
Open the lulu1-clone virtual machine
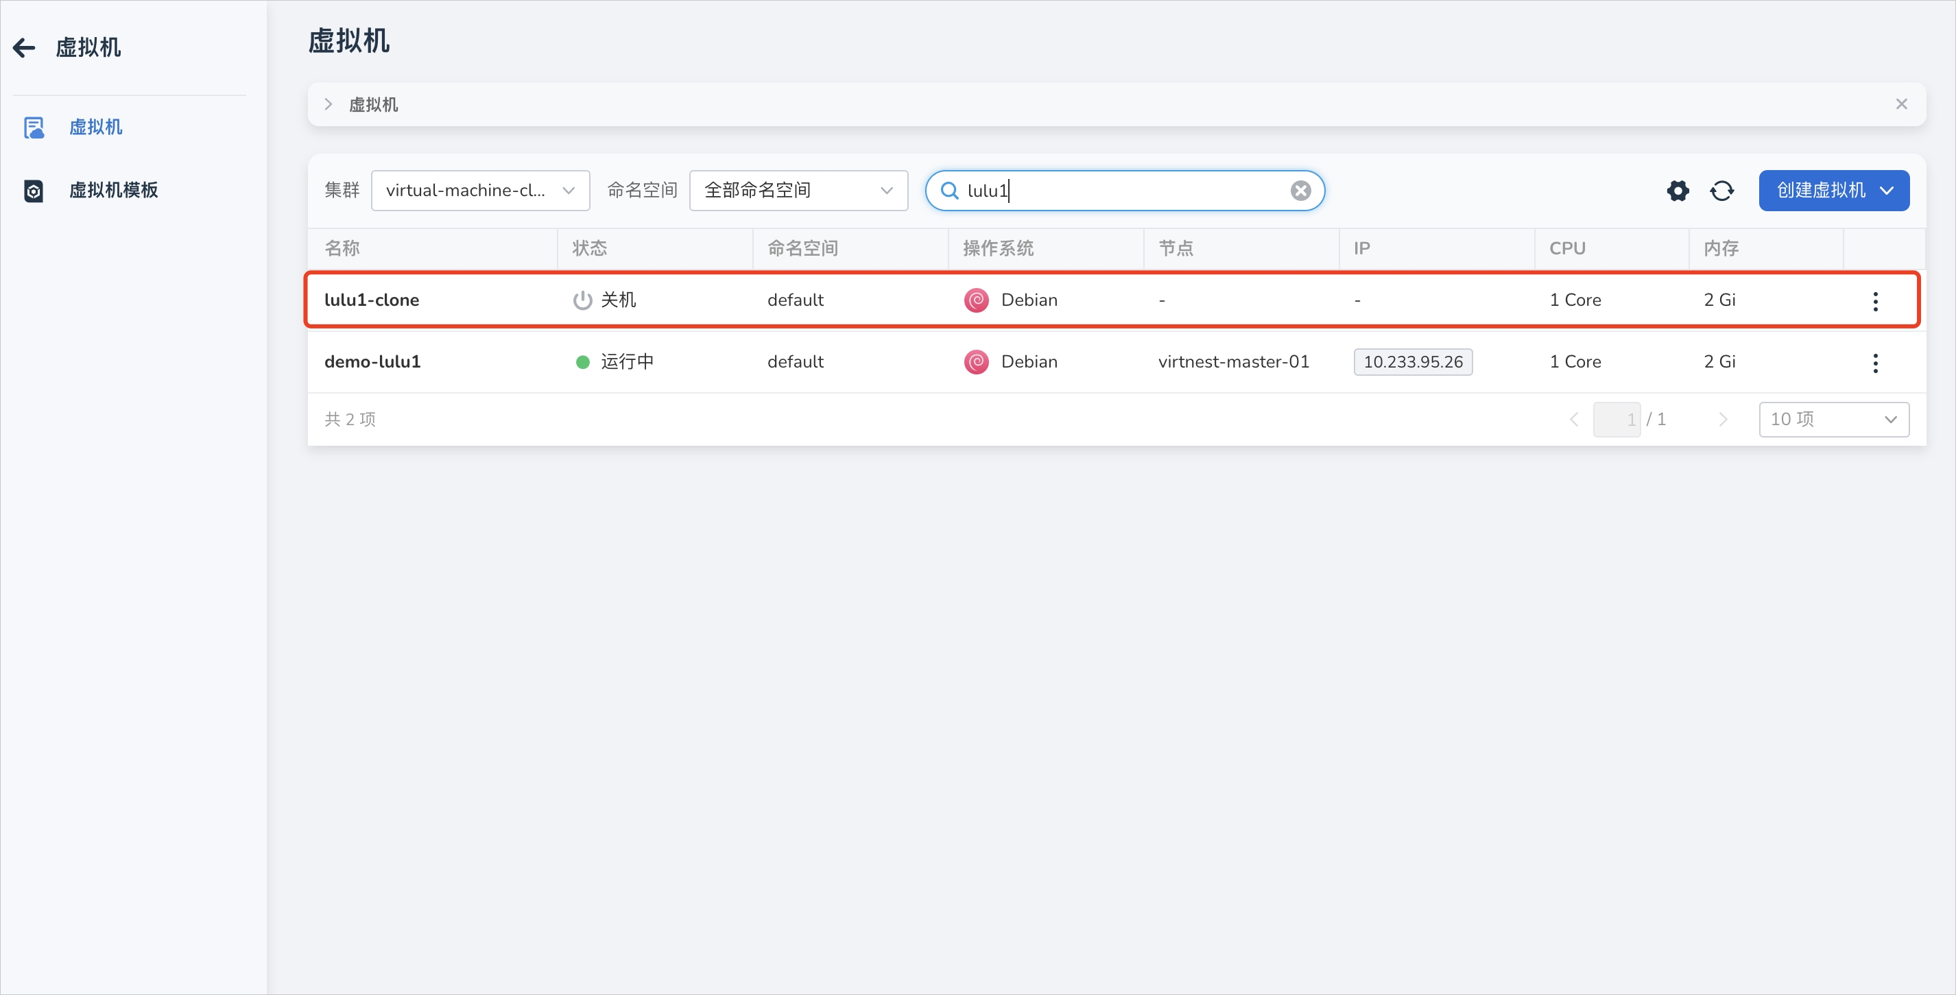pos(371,300)
